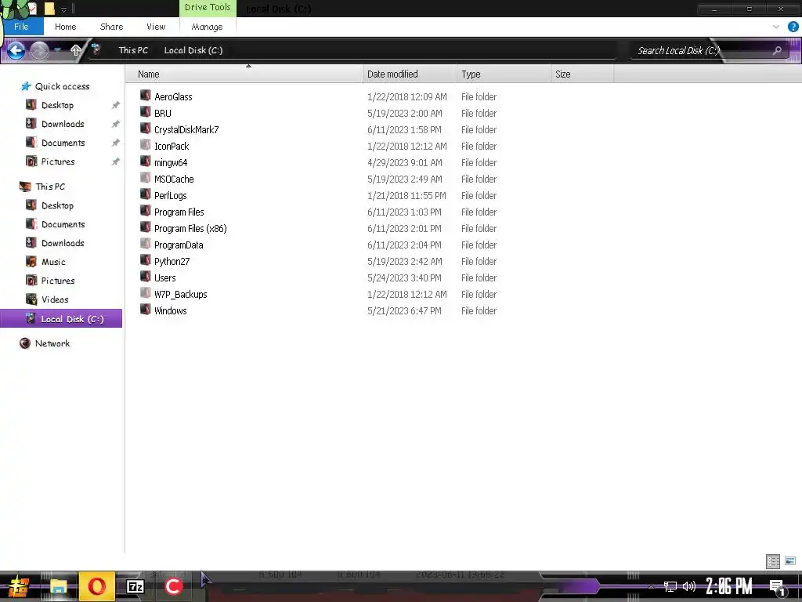Select the W7P_Backups folder name
This screenshot has width=802, height=602.
point(181,295)
